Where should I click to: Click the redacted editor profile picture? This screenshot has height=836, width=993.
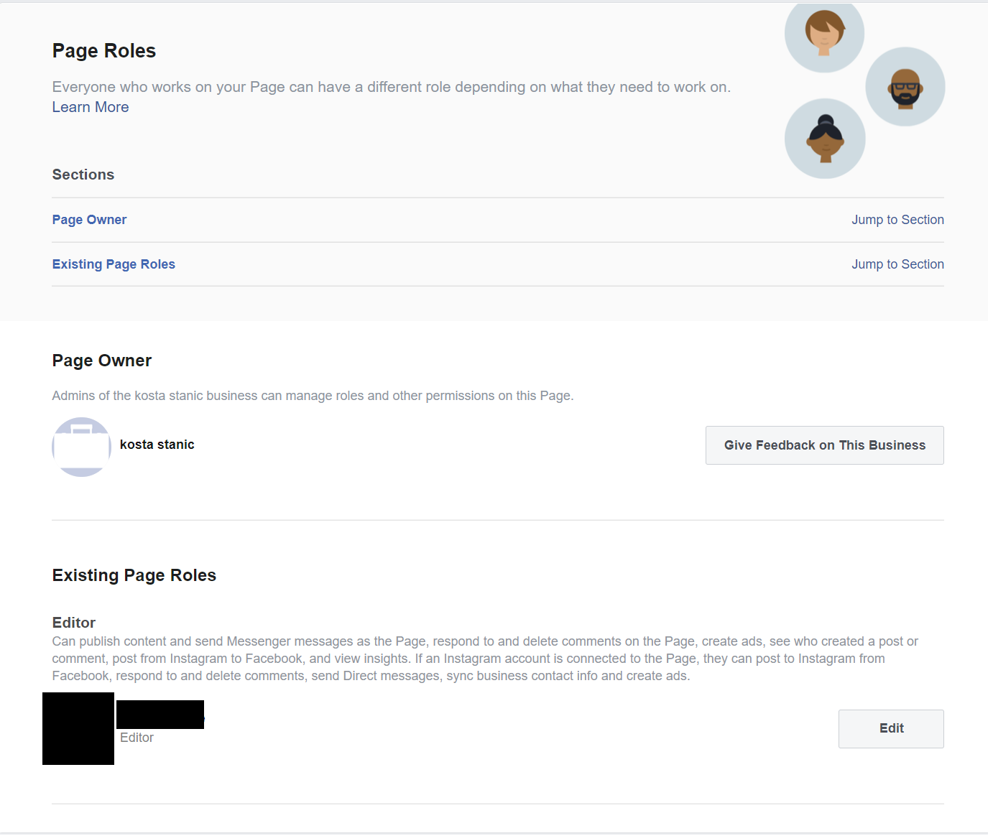click(x=78, y=728)
